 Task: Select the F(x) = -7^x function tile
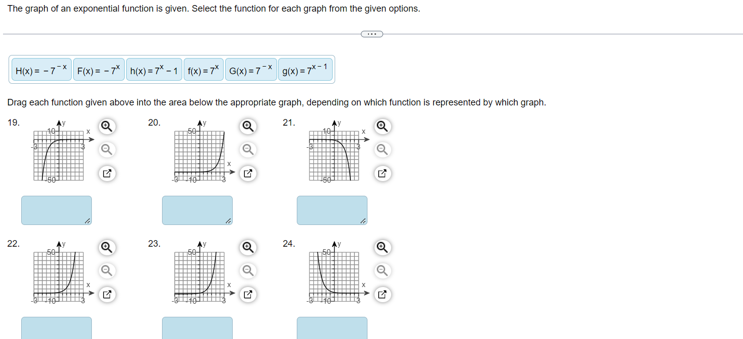point(98,69)
